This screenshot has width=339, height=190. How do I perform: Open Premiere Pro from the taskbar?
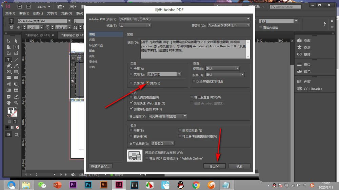click(x=73, y=185)
